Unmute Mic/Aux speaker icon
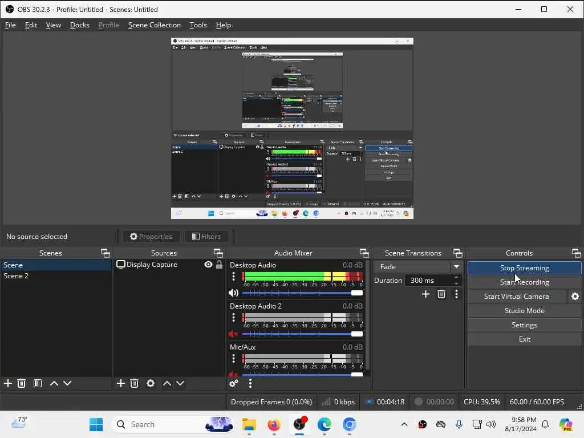 233,374
